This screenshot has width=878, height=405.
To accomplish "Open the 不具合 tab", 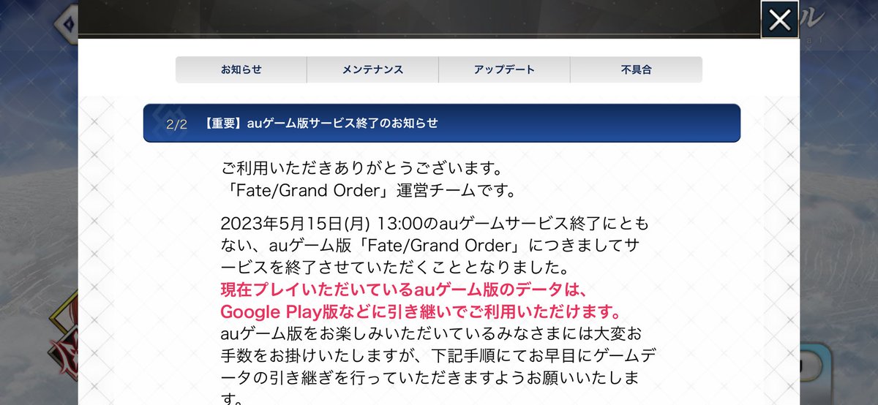I will pyautogui.click(x=636, y=69).
